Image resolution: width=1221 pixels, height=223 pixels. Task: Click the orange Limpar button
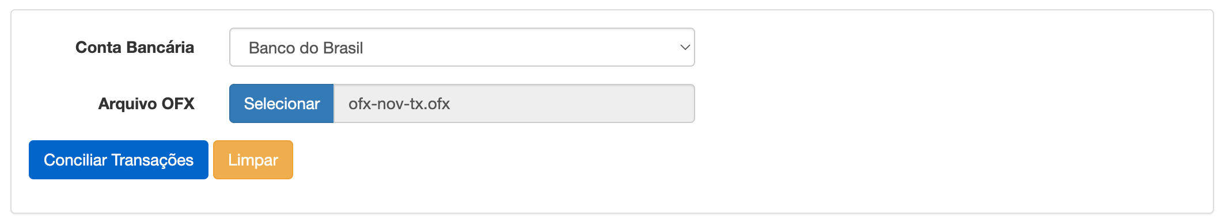click(253, 160)
